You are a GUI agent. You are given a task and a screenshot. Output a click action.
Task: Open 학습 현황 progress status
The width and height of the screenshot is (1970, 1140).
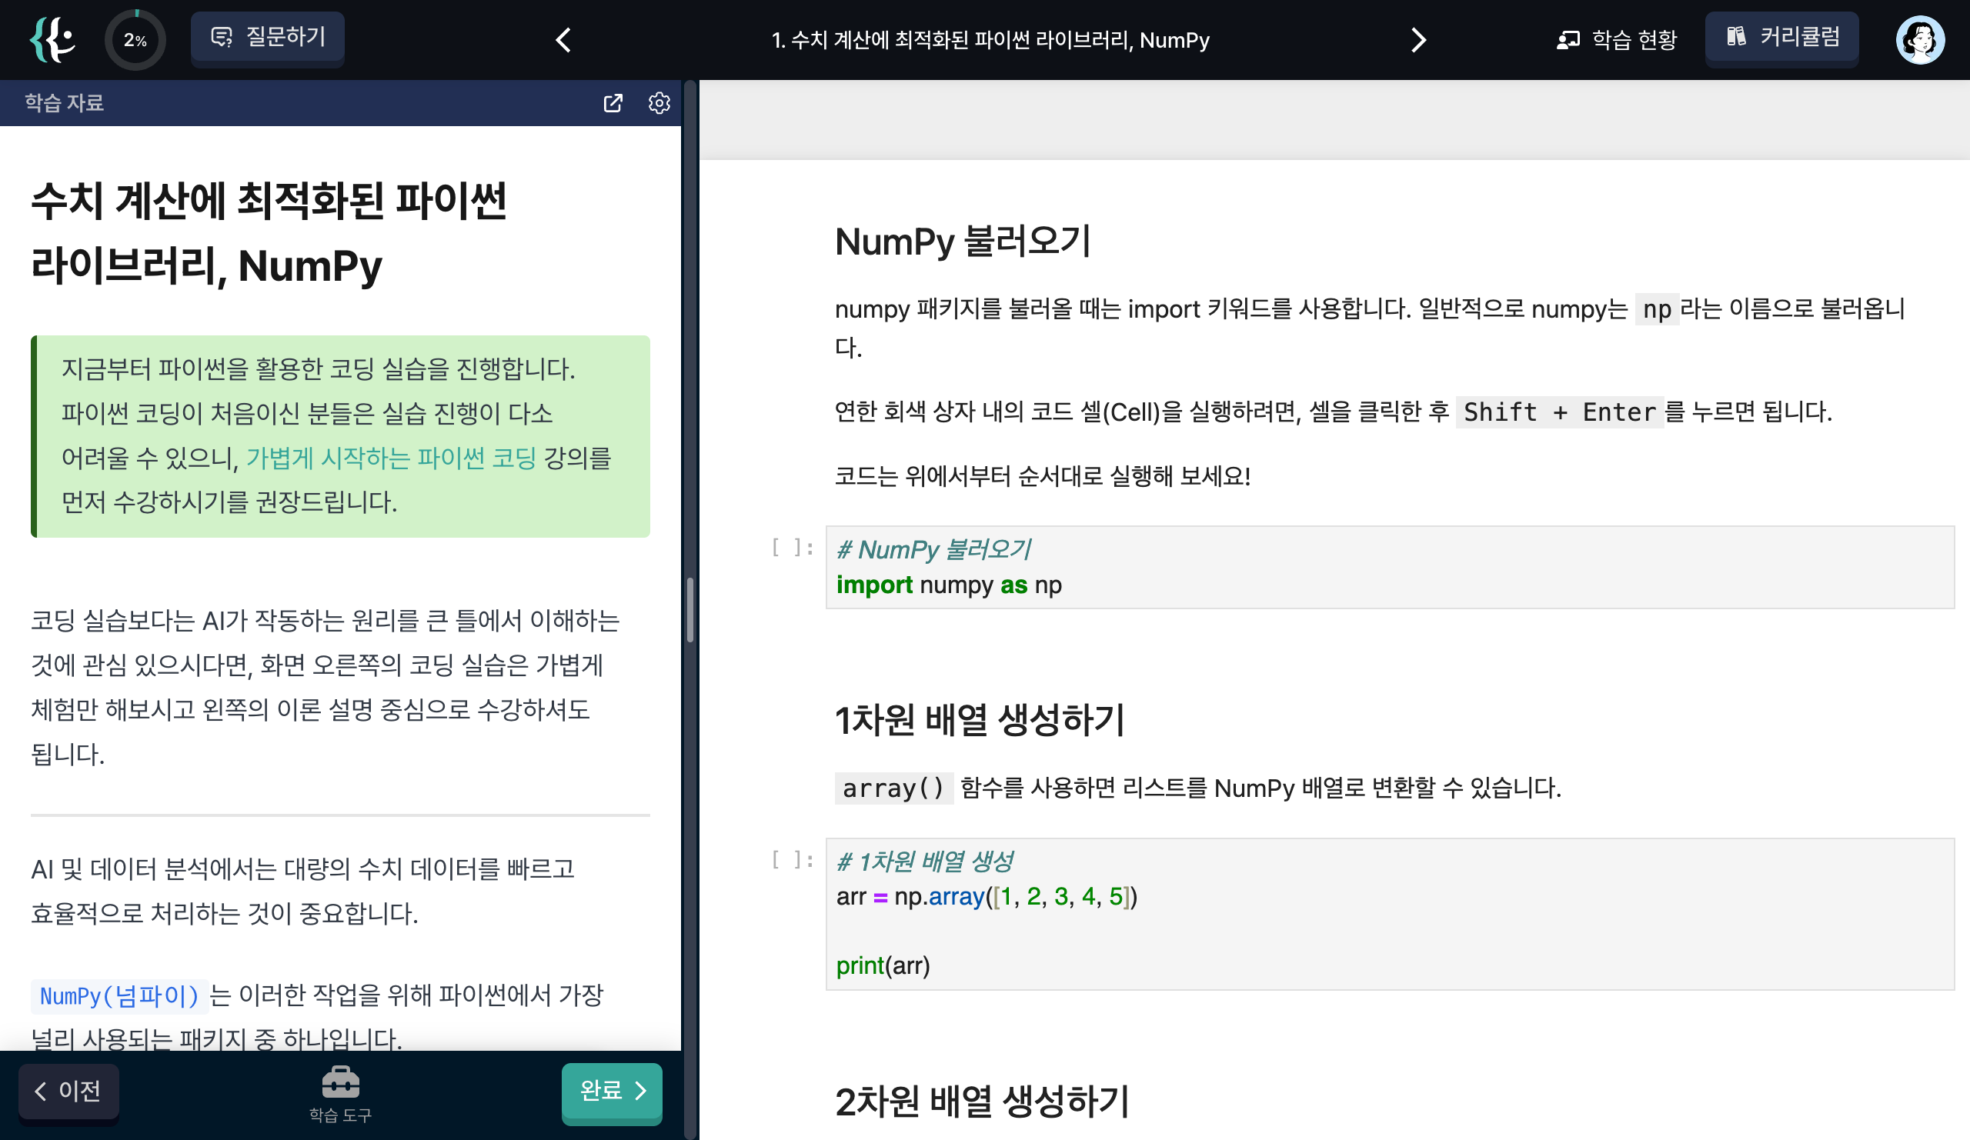coord(1616,40)
